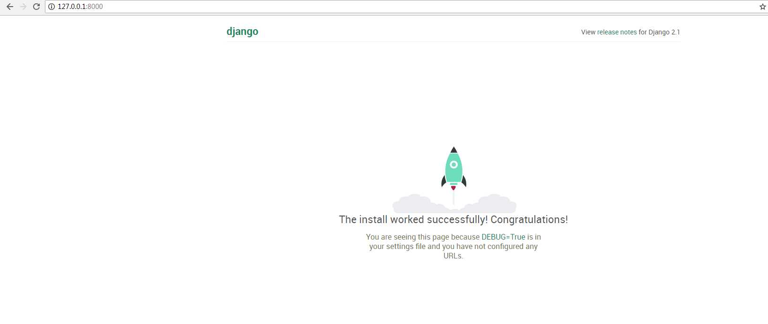Click the browser forward arrow
Viewport: 768px width, 324px height.
click(23, 7)
